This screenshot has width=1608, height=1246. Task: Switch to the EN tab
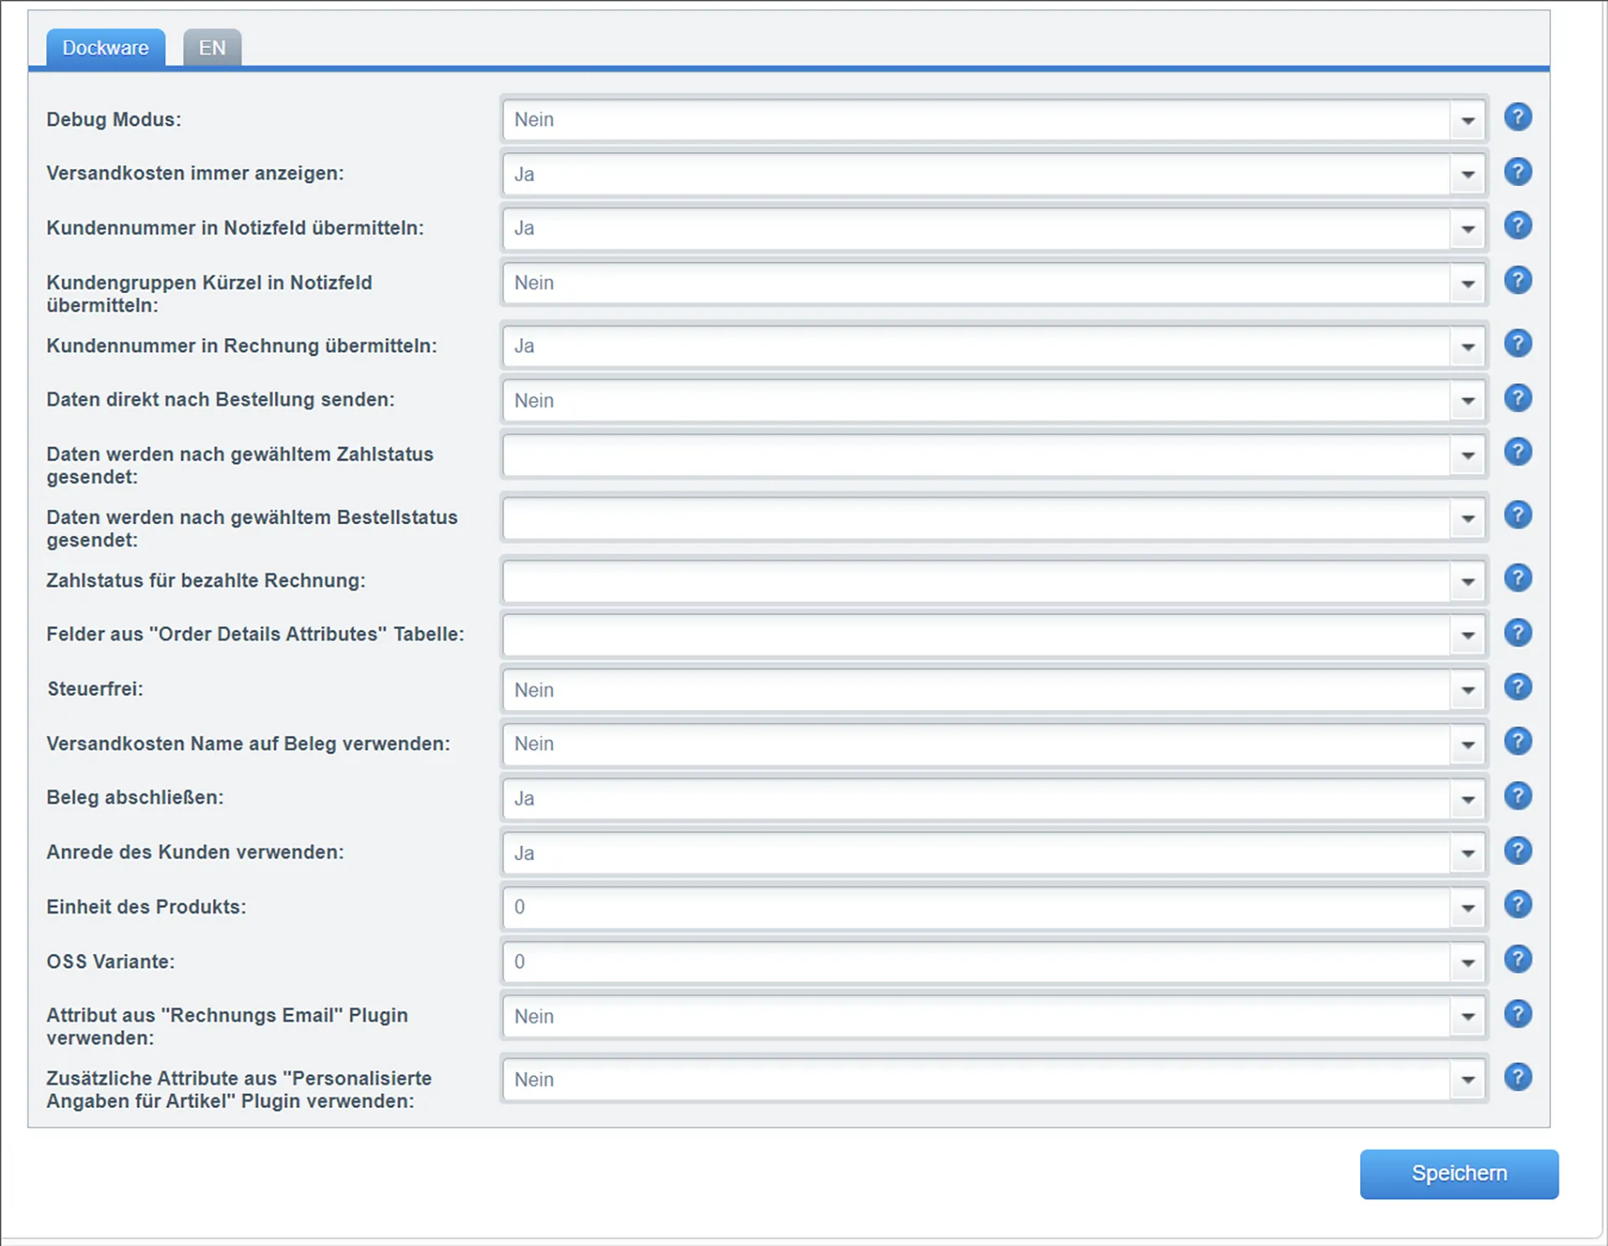[212, 48]
